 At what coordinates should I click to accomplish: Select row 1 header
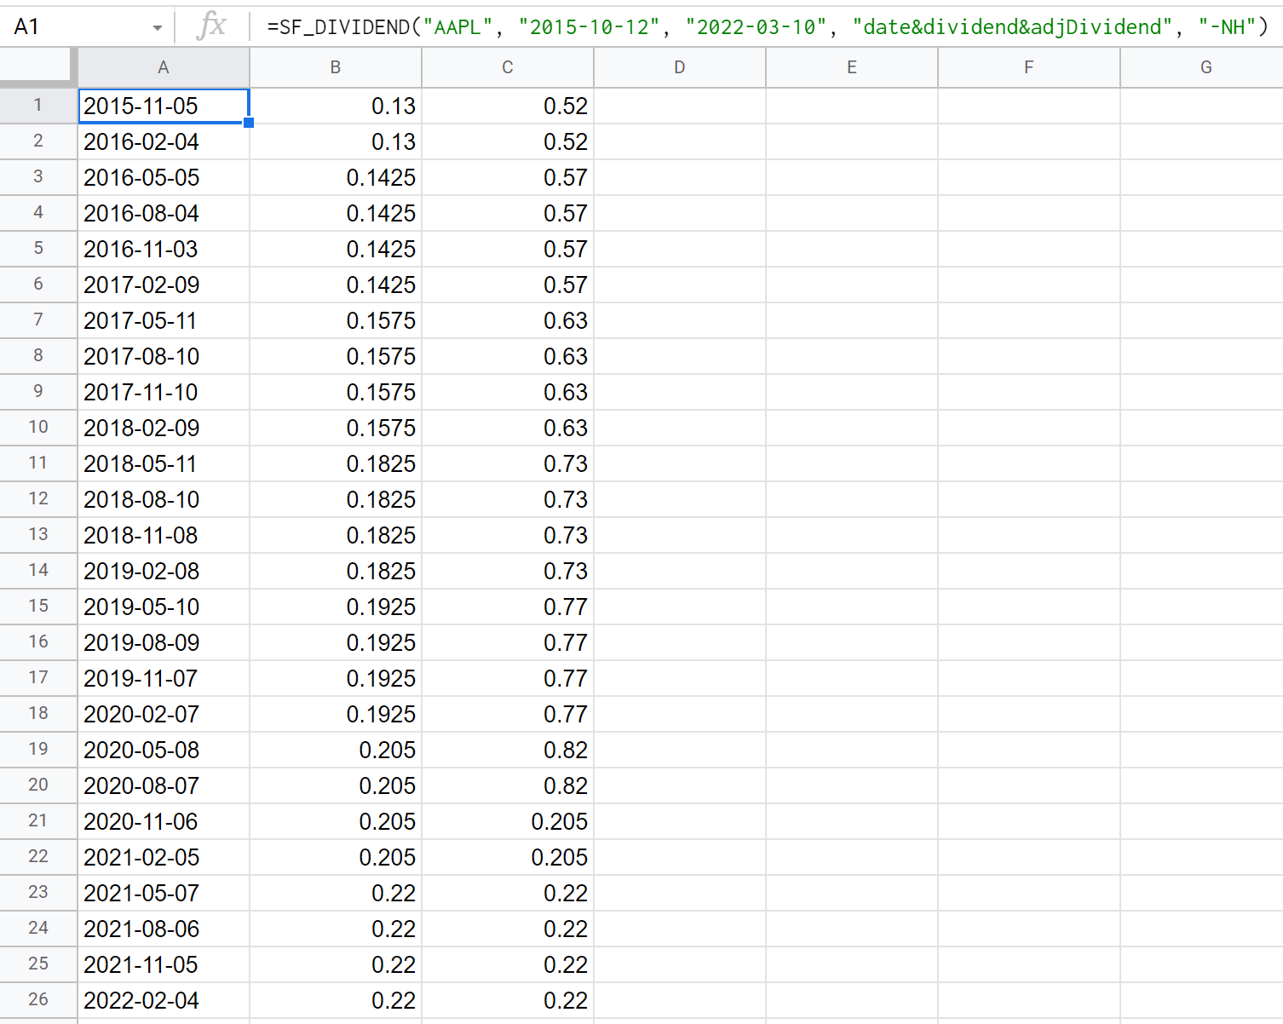coord(38,106)
